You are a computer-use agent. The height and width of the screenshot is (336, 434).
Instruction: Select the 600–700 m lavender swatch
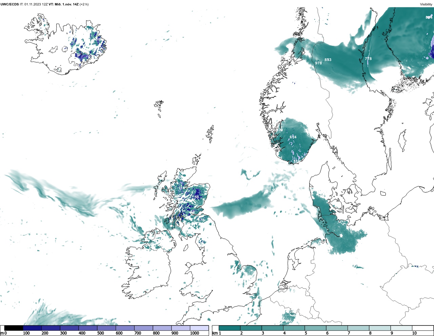click(x=125, y=328)
